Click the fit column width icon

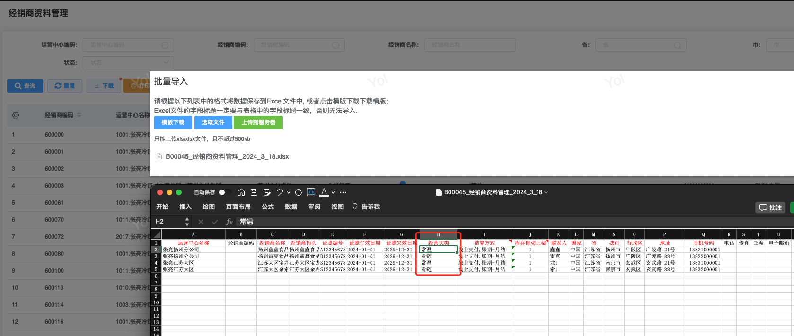pos(311,192)
